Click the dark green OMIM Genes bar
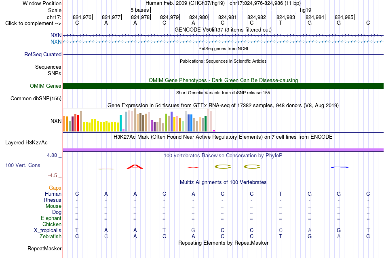The image size is (384, 258). point(223,86)
